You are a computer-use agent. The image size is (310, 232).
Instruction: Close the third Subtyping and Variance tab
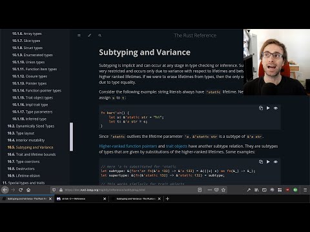(160, 199)
